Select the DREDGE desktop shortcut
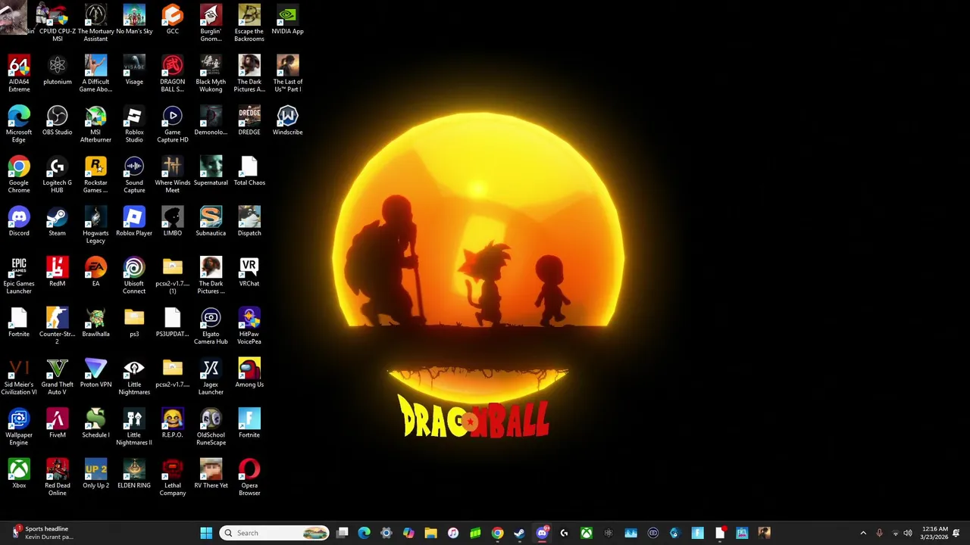Screen dimensions: 970x545 coord(249,121)
